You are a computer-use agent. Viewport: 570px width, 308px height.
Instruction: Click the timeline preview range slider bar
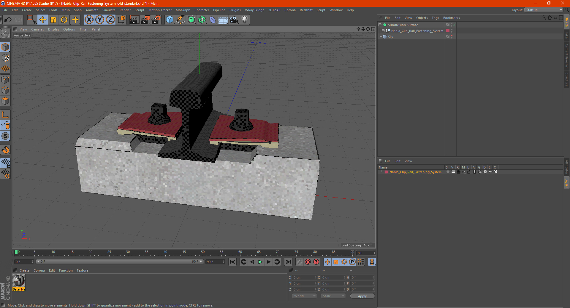[120, 262]
